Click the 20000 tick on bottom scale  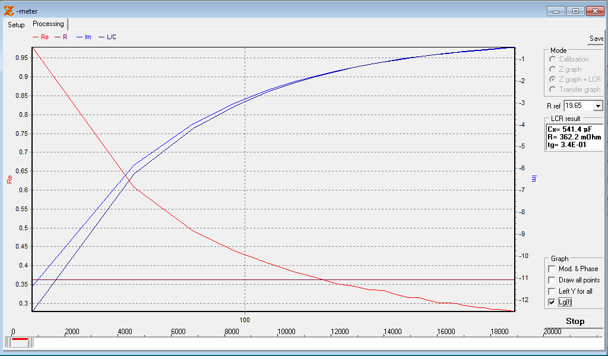(x=552, y=332)
